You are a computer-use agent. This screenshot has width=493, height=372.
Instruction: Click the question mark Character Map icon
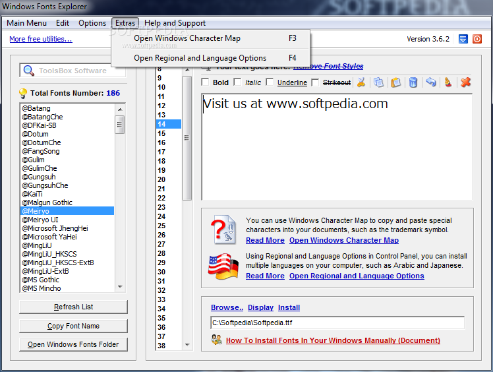click(223, 230)
